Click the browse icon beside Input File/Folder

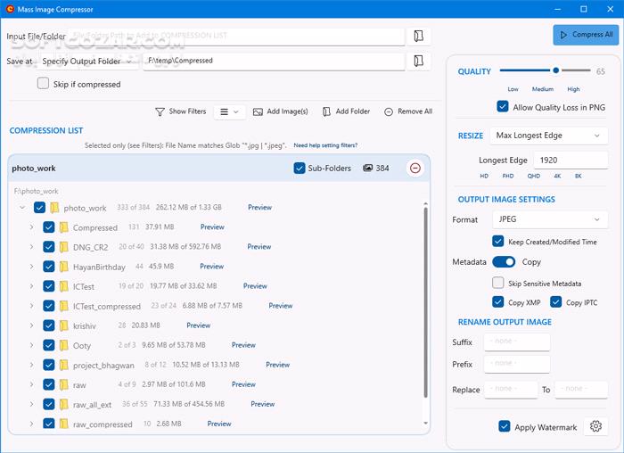[x=418, y=37]
